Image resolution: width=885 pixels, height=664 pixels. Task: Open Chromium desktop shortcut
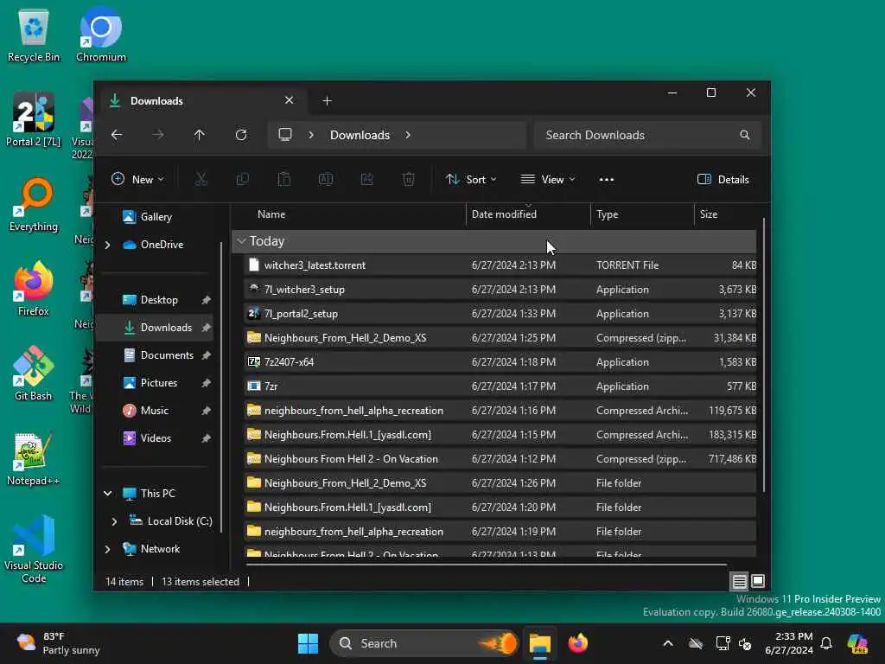101,35
